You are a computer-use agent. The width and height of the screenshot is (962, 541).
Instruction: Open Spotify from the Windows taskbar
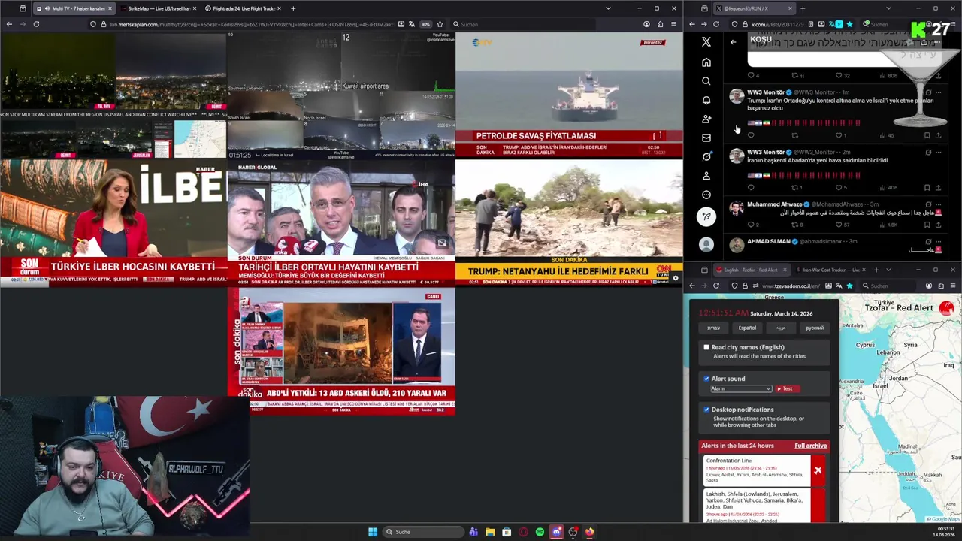point(540,532)
